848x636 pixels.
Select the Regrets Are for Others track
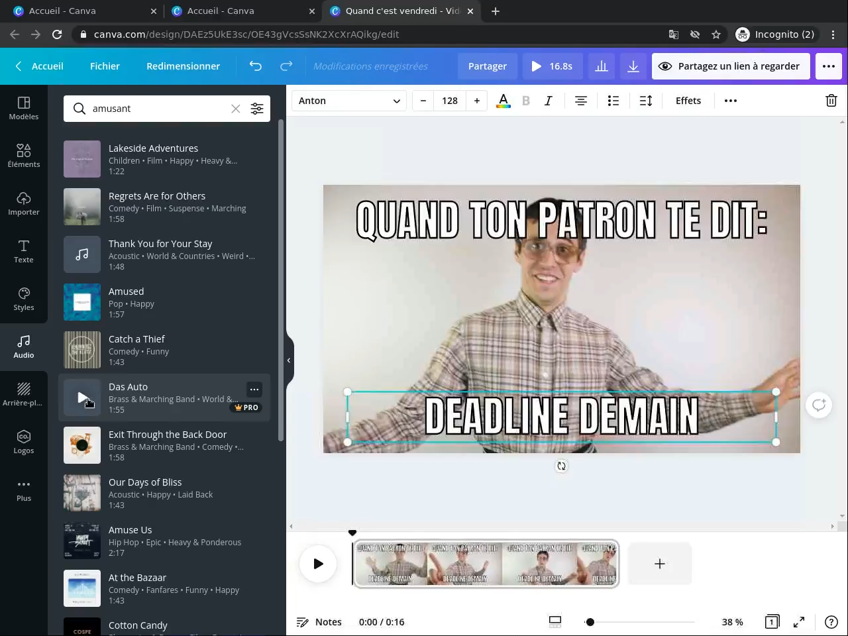[164, 207]
